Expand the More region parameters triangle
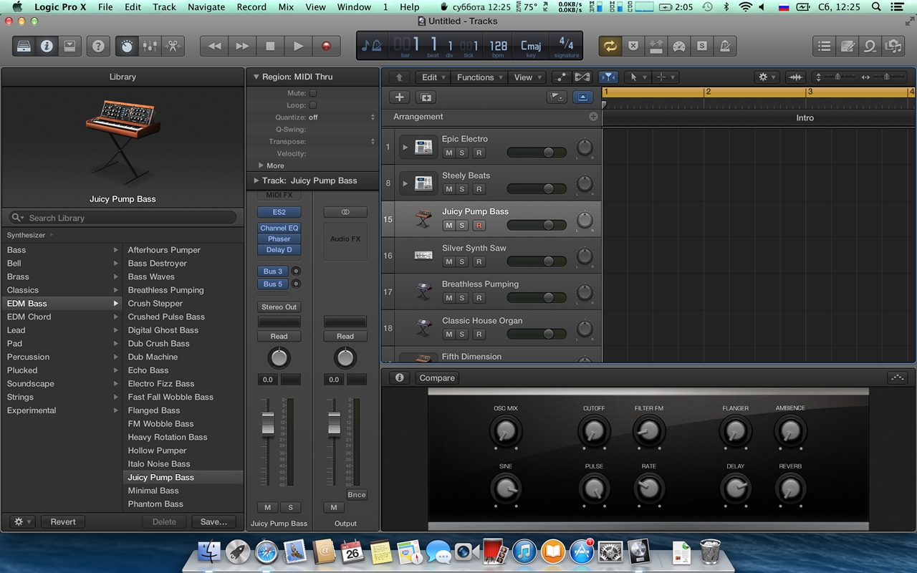The height and width of the screenshot is (573, 917). click(x=261, y=165)
